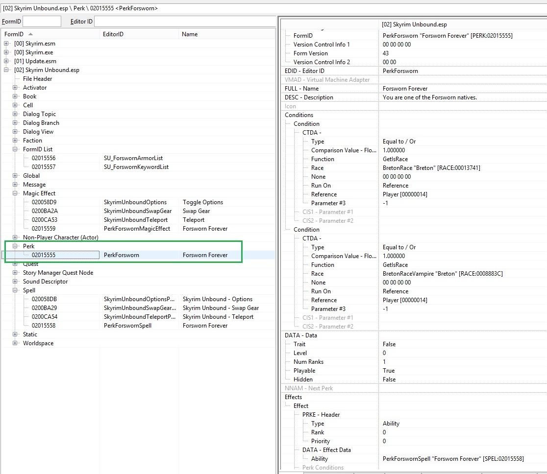Select FULL - Name value Forsworn Forever
The image size is (547, 474).
(405, 89)
